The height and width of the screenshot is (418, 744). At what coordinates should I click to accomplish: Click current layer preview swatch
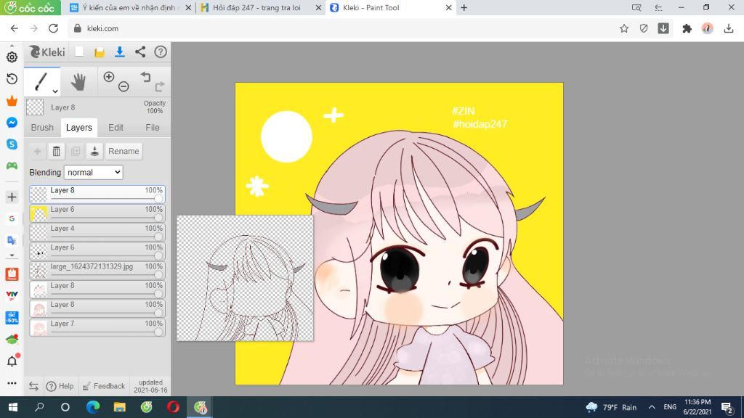coord(35,107)
